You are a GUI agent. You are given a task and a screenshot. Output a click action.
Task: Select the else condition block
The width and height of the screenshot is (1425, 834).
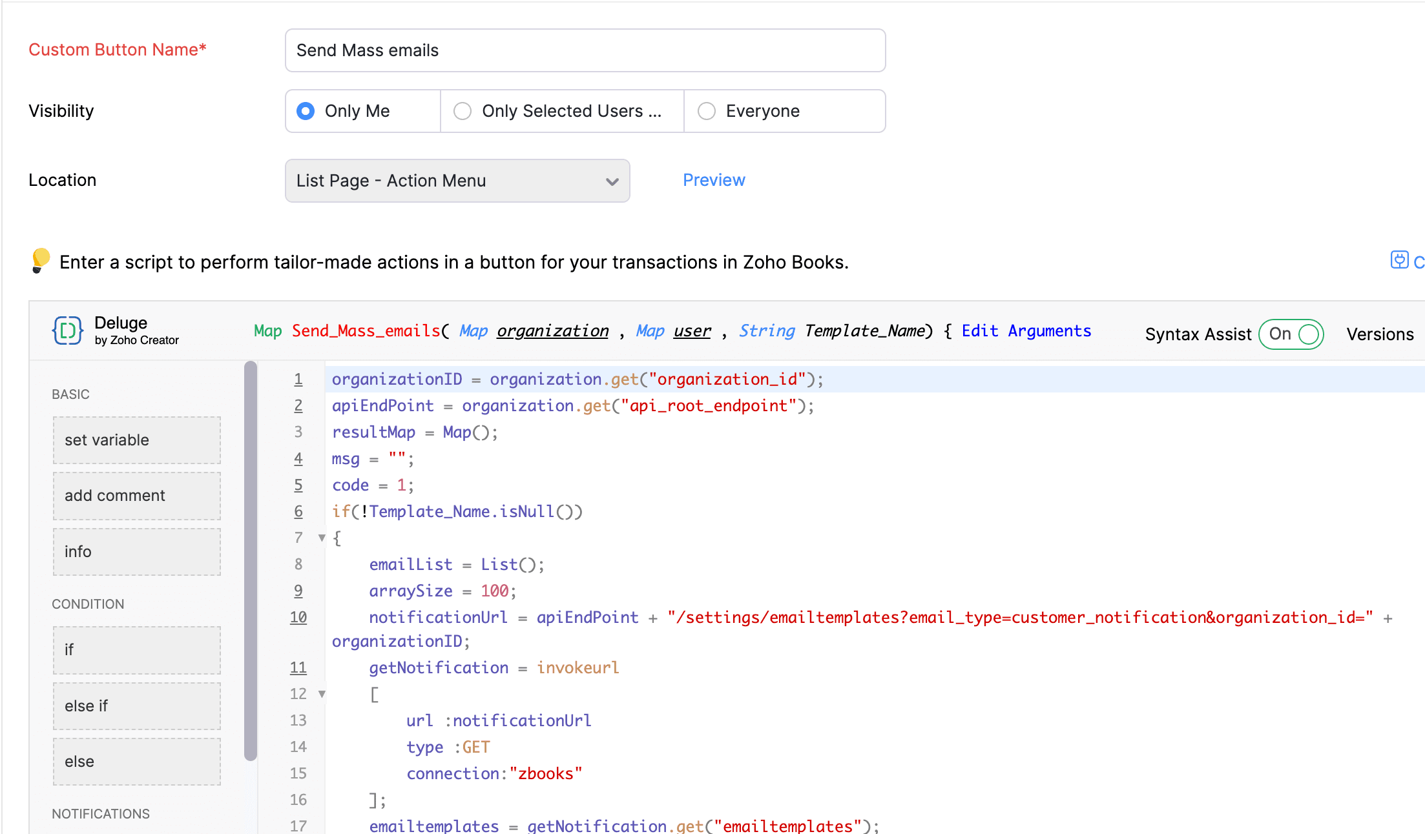(x=137, y=762)
